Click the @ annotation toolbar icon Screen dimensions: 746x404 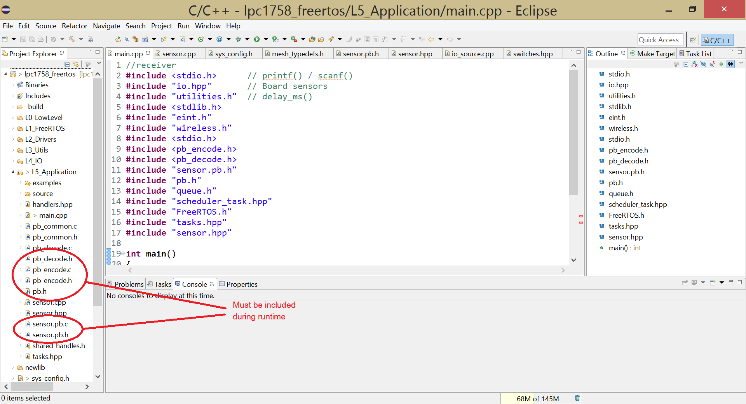pos(220,39)
